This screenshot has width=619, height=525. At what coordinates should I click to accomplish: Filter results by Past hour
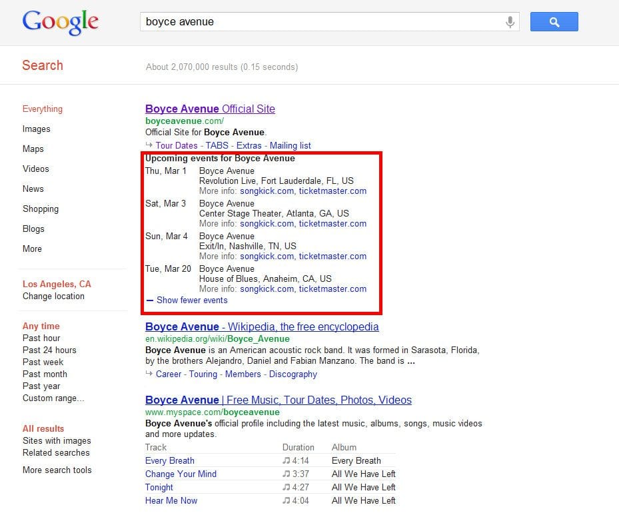pyautogui.click(x=41, y=338)
